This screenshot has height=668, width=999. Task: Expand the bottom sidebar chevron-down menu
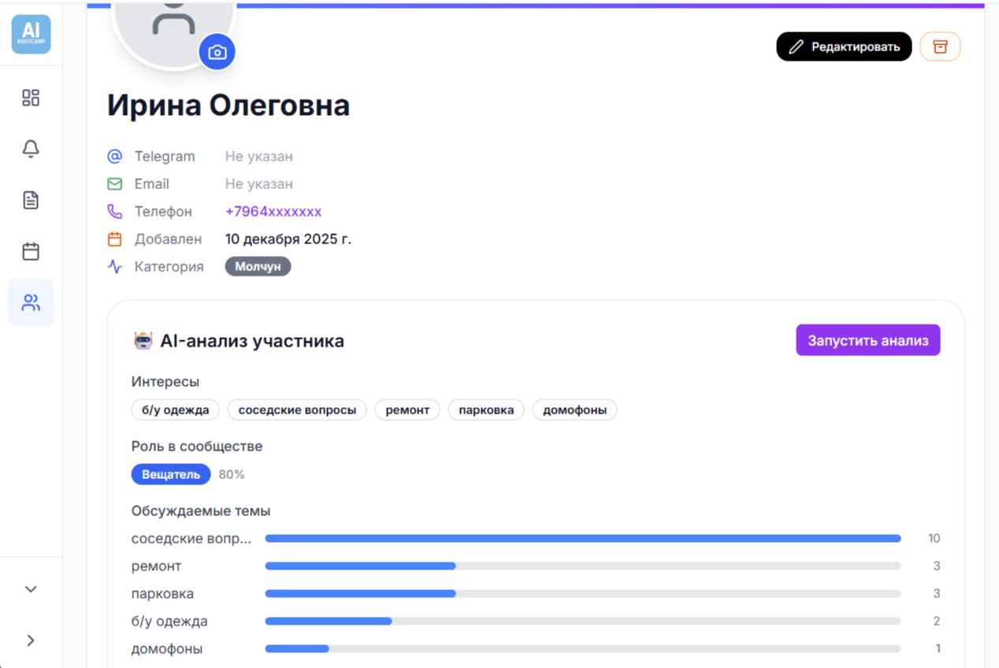pyautogui.click(x=30, y=588)
